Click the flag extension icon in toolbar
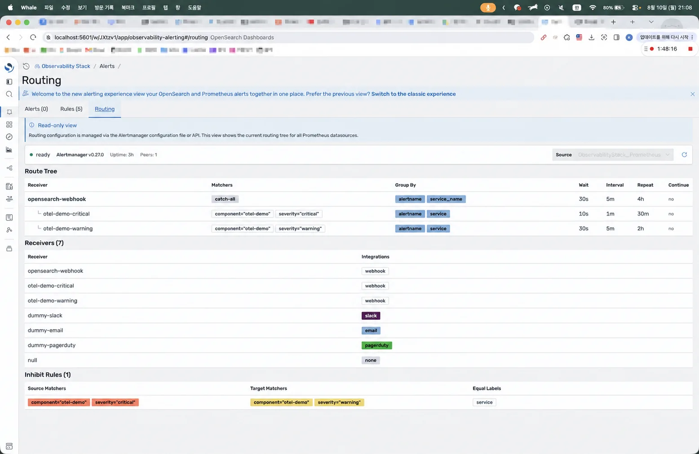The image size is (699, 454). tap(579, 37)
